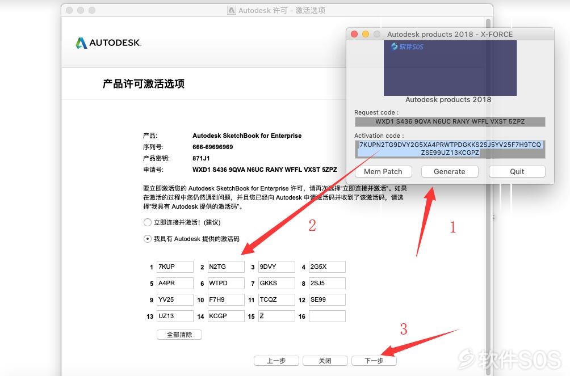Screen dimensions: 570x376
Task: Click the Autodesk icon in the title bar
Action: click(x=232, y=10)
